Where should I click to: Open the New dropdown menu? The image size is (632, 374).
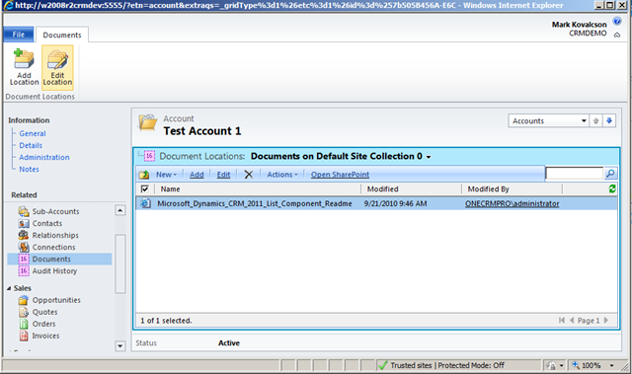[x=166, y=175]
